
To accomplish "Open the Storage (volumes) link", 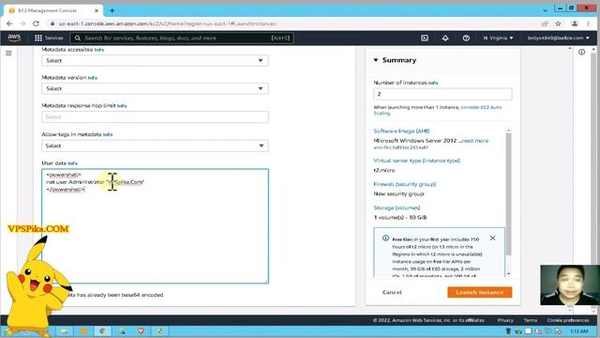I will pos(397,207).
